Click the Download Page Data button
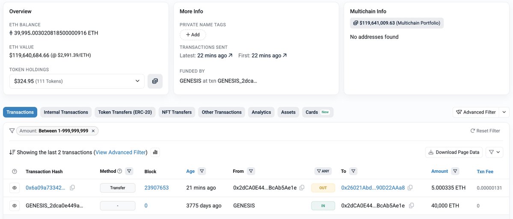This screenshot has width=513, height=219. click(x=454, y=152)
